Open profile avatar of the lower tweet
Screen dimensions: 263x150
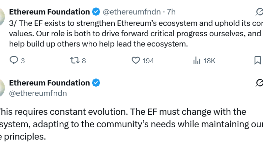point(2,87)
